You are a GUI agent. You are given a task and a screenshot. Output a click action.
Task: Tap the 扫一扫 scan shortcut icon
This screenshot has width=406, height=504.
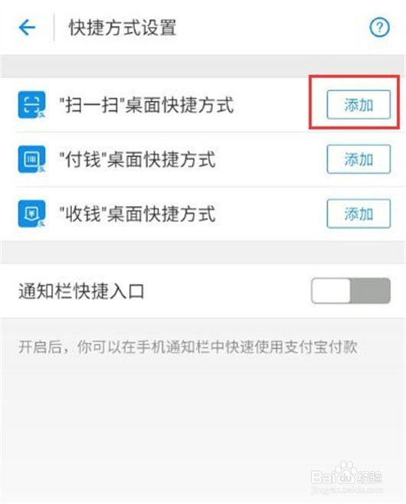click(x=31, y=105)
